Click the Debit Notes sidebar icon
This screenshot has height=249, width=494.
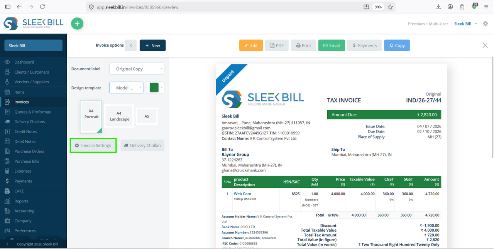(7, 141)
